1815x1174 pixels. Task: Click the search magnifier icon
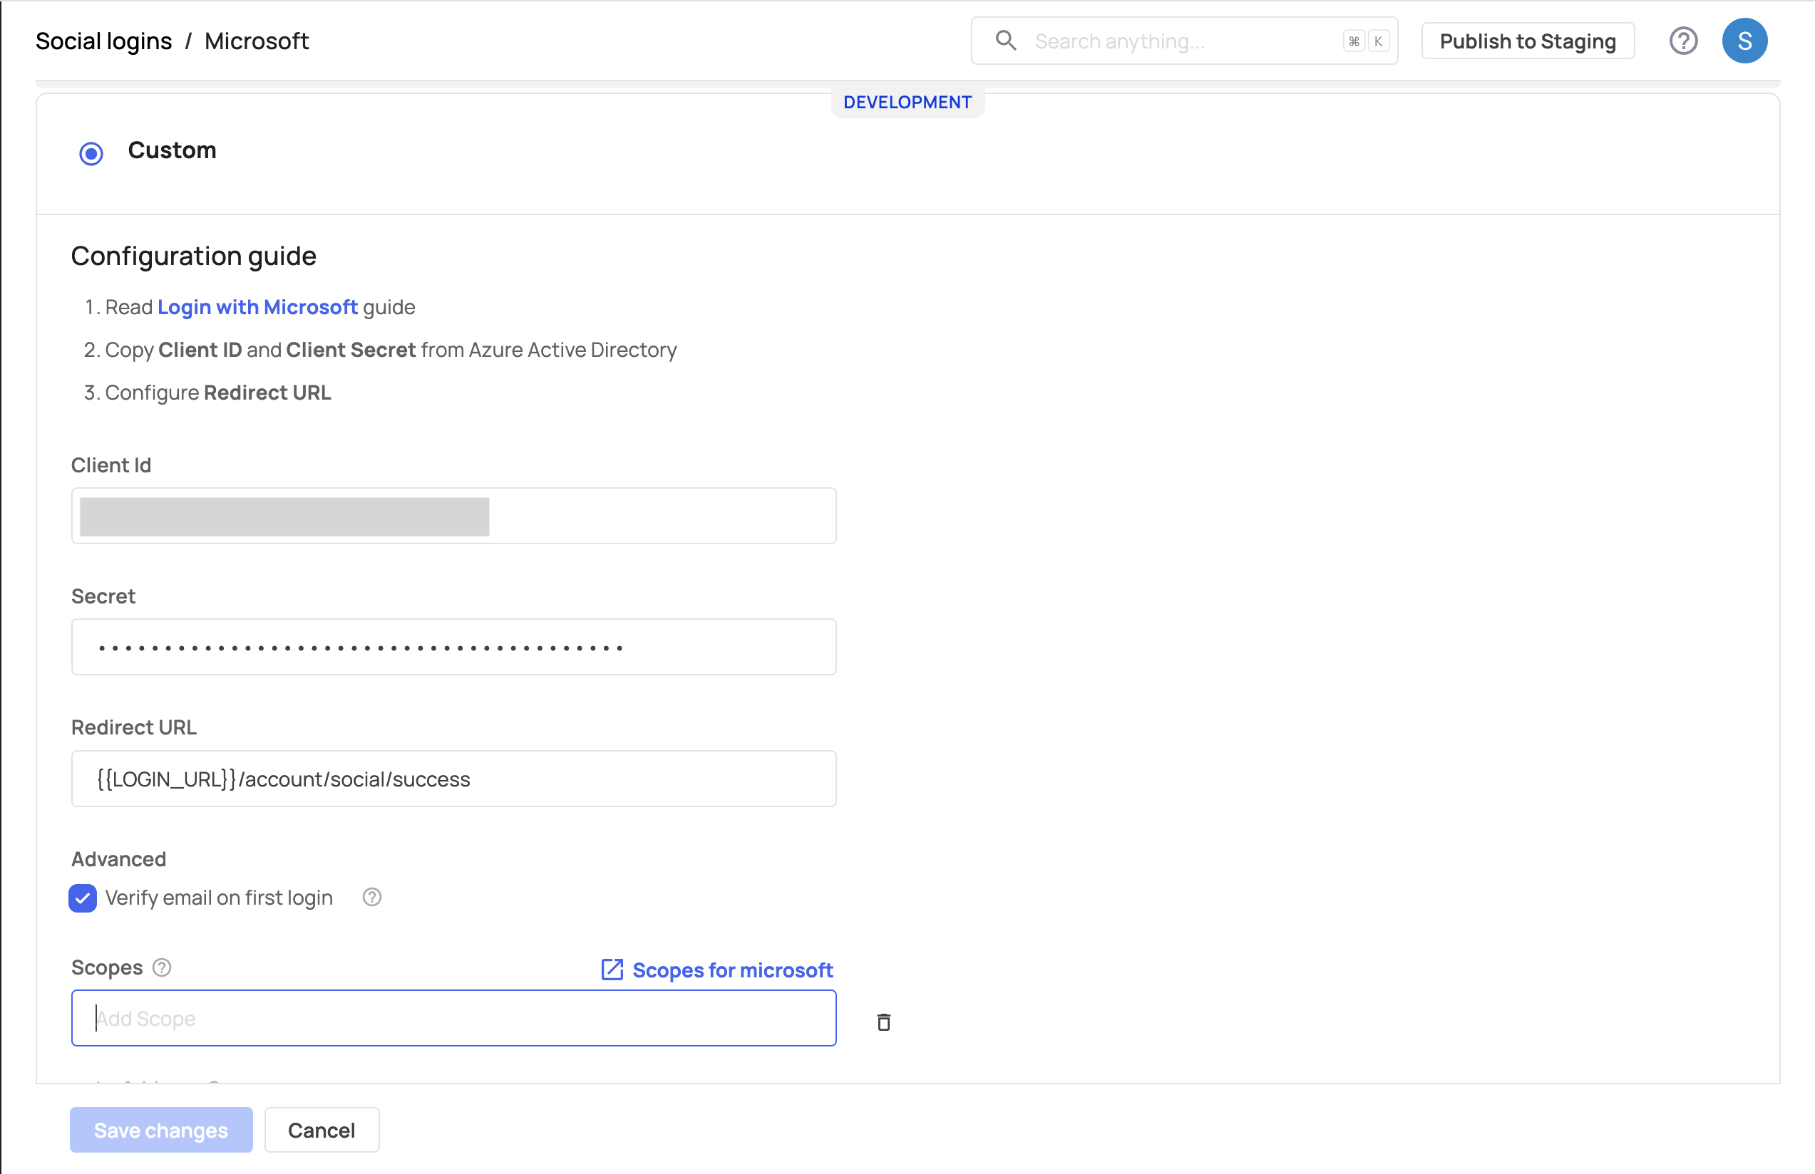(x=1006, y=41)
